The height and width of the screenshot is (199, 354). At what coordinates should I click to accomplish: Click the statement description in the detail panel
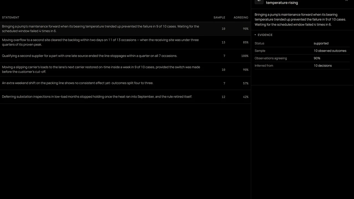coord(300,20)
